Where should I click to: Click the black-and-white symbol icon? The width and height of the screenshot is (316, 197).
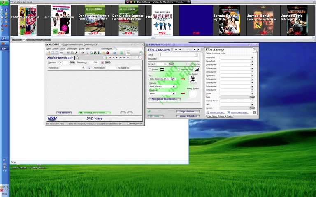pyautogui.click(x=197, y=69)
